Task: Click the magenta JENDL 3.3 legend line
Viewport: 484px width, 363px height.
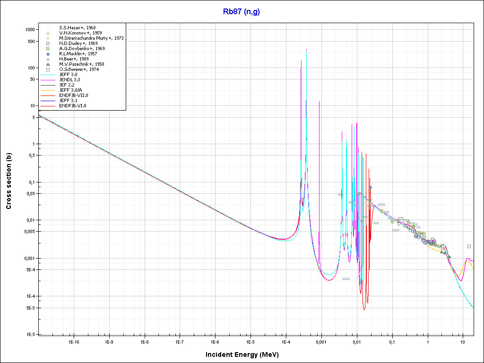Action: (48, 80)
